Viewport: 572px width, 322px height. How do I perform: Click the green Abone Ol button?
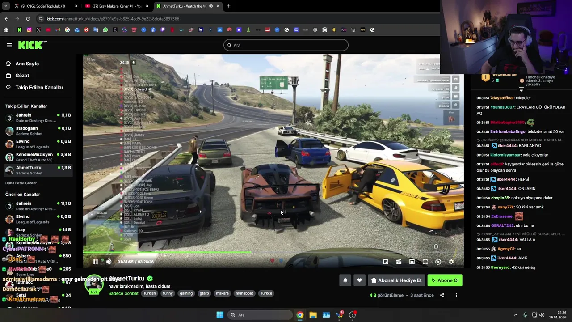pos(445,280)
